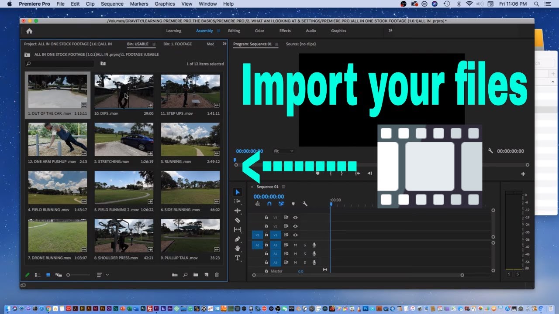Viewport: 559px width, 314px height.
Task: Switch to Editing workspace
Action: [x=234, y=31]
